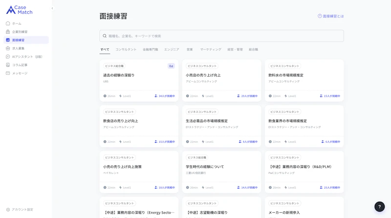Open the 学生時代の経験について card
The height and width of the screenshot is (218, 391).
pyautogui.click(x=221, y=172)
